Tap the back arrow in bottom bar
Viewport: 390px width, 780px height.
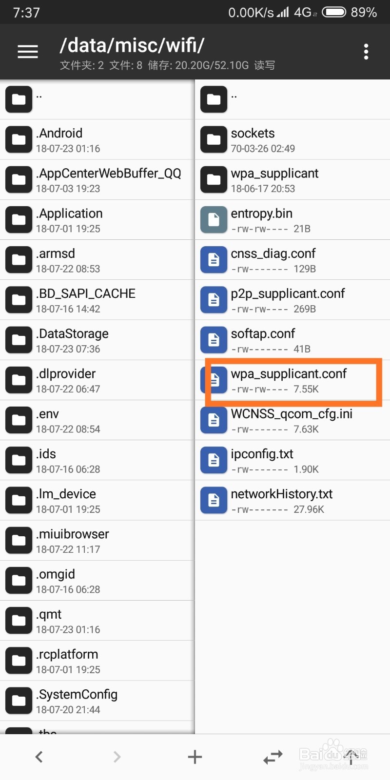click(39, 757)
